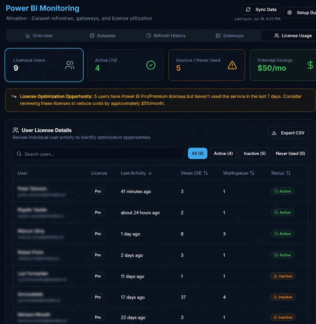This screenshot has height=324, width=316.
Task: Filter by Inactive (5) users
Action: click(x=255, y=153)
